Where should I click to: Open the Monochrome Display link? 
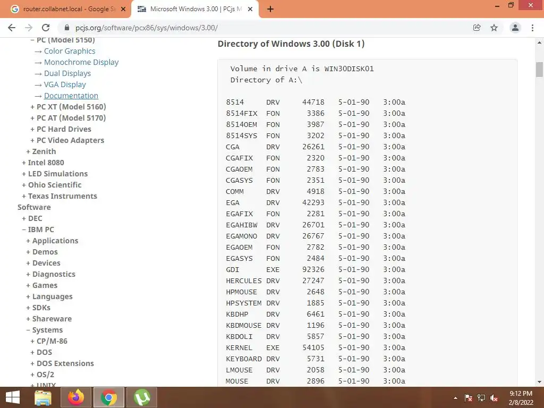pyautogui.click(x=81, y=62)
